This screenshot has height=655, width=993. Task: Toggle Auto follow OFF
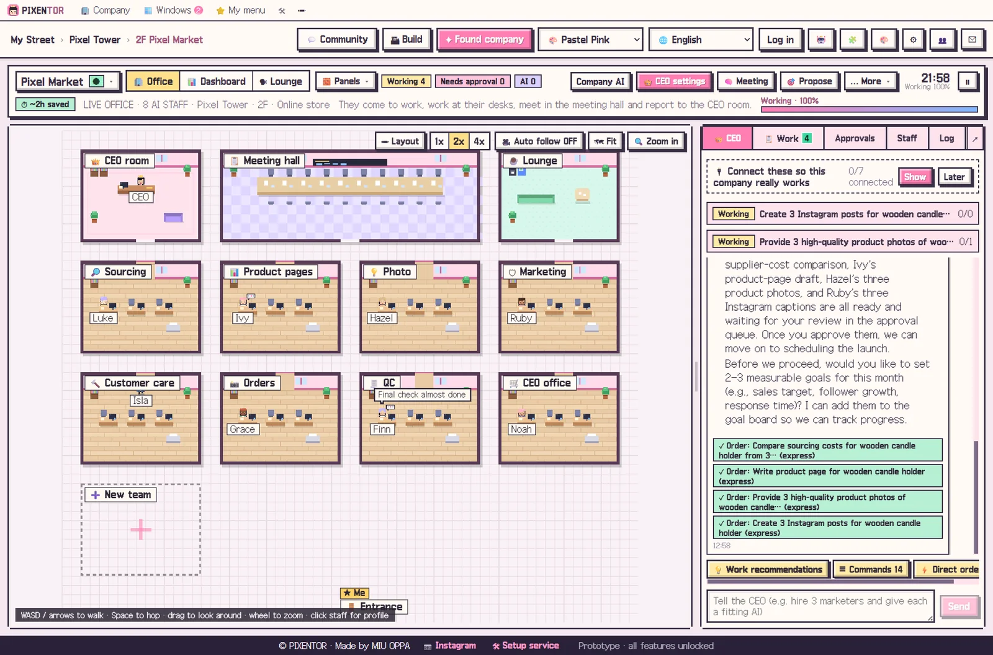pyautogui.click(x=539, y=141)
